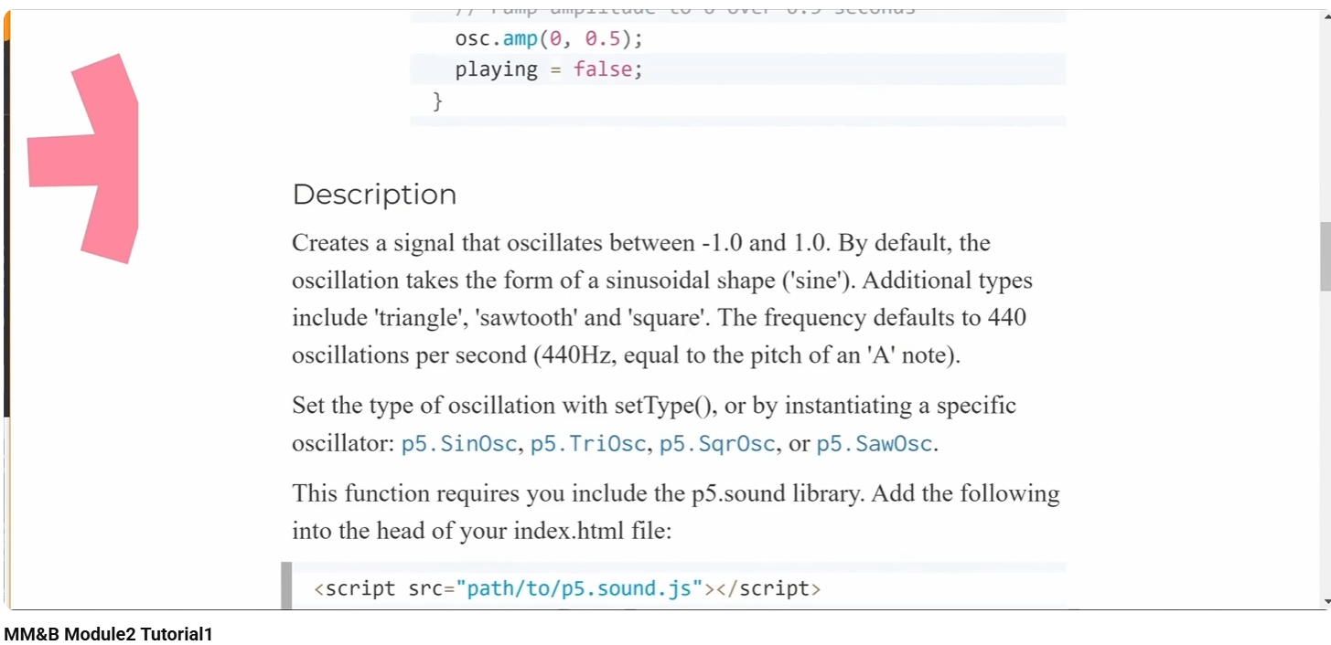The image size is (1331, 645).
Task: Click the Description heading
Action: click(374, 195)
